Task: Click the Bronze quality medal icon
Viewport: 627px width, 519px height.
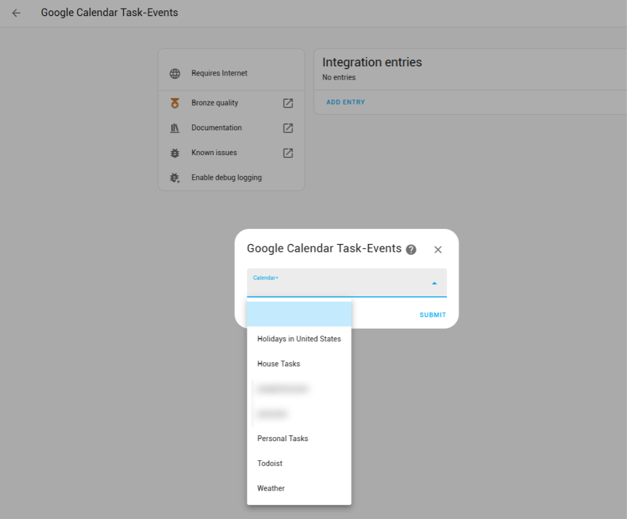Action: pyautogui.click(x=175, y=103)
